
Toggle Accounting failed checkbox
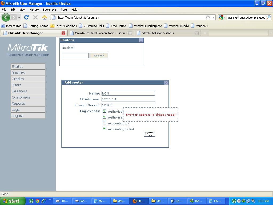coord(104,129)
